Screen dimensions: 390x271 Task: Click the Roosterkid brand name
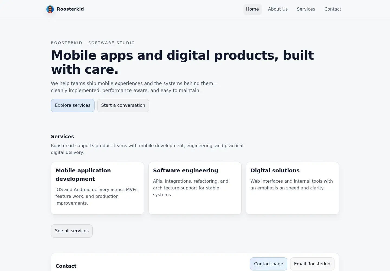tap(70, 9)
